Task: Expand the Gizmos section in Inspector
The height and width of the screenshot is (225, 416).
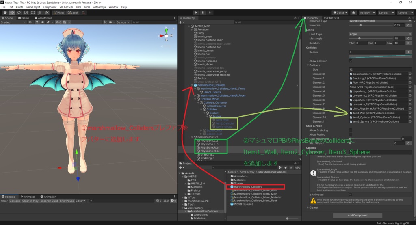Action: click(308, 208)
